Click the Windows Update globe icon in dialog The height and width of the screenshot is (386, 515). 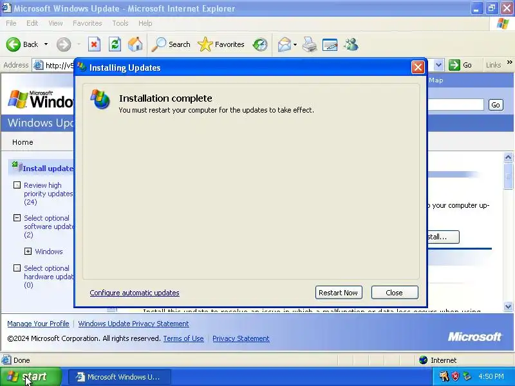point(100,99)
